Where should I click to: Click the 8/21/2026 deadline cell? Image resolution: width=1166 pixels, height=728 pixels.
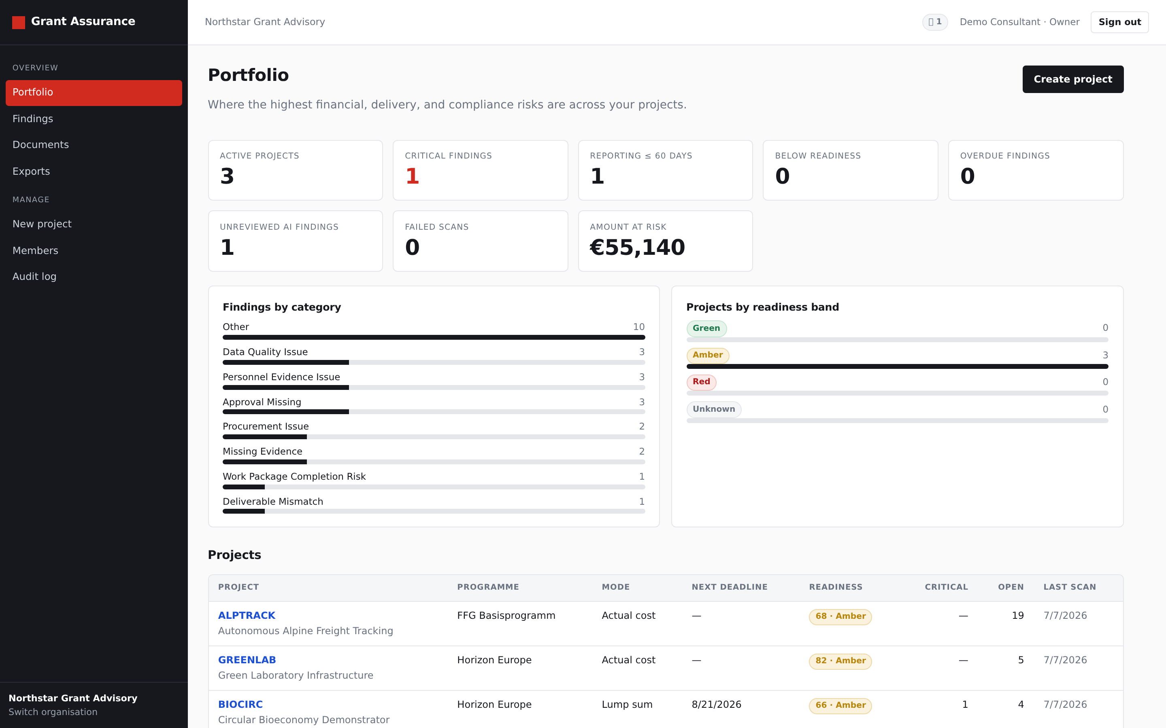pyautogui.click(x=717, y=705)
